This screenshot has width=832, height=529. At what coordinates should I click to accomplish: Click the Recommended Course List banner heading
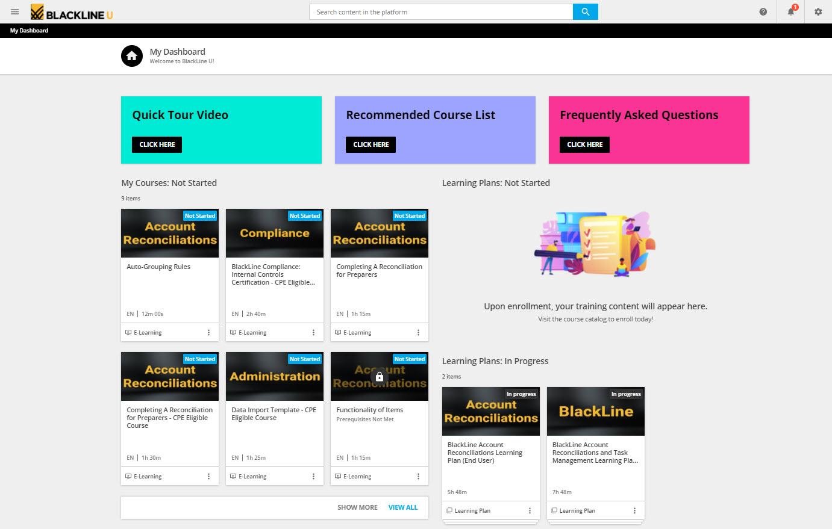tap(421, 115)
